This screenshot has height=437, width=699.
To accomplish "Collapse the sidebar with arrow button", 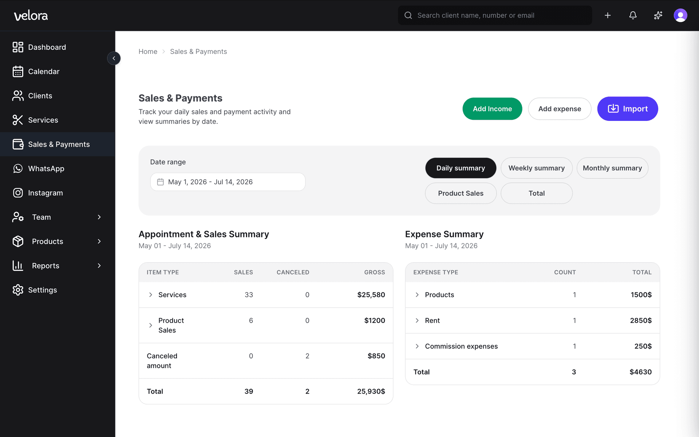I will (x=114, y=58).
